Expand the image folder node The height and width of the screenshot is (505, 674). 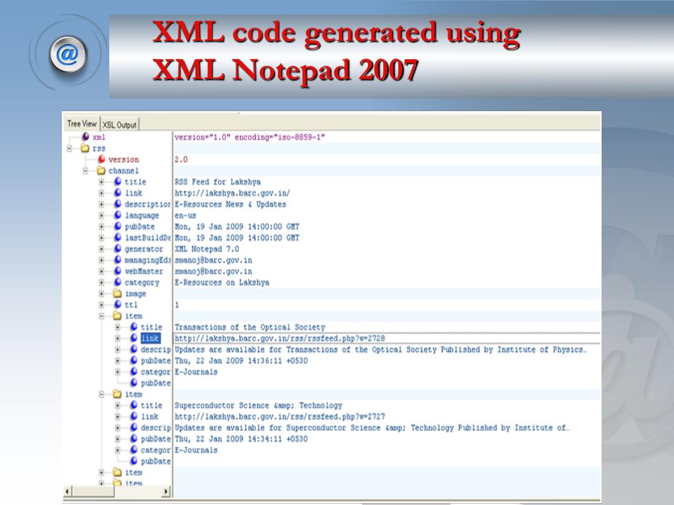[101, 293]
